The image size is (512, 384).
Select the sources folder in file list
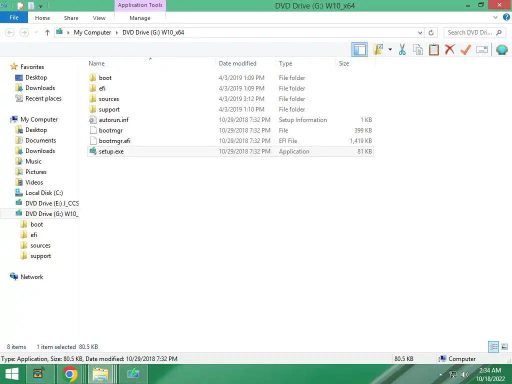point(230,98)
